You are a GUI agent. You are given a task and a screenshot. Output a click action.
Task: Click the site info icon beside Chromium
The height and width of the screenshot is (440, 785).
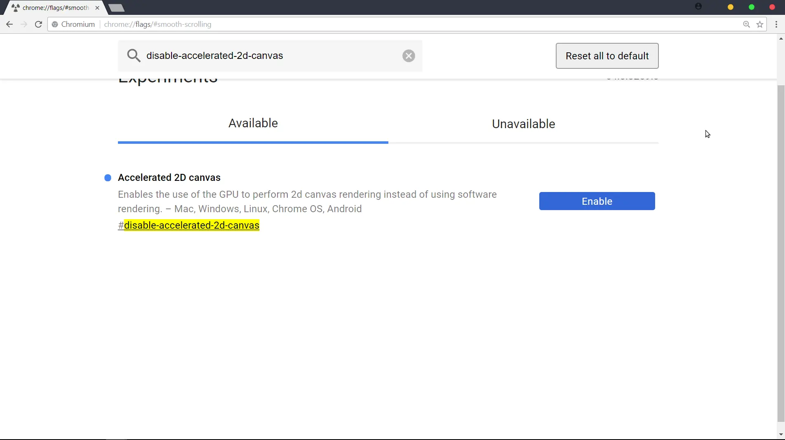click(x=55, y=24)
